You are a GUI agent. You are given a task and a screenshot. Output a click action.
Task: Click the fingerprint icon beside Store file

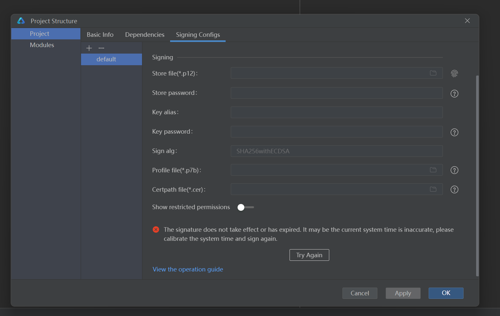pyautogui.click(x=454, y=74)
